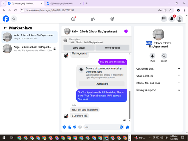Click the More options button

[x=112, y=48]
